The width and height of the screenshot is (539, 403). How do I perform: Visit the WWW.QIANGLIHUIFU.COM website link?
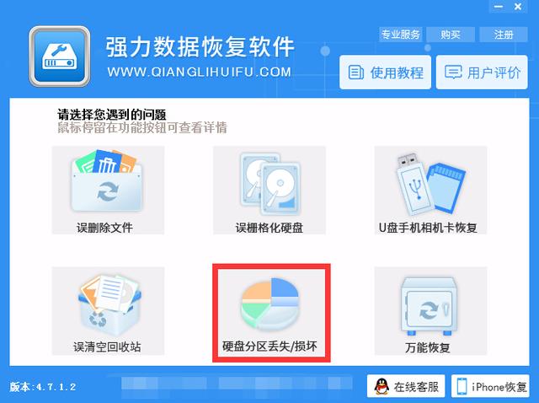pyautogui.click(x=200, y=72)
